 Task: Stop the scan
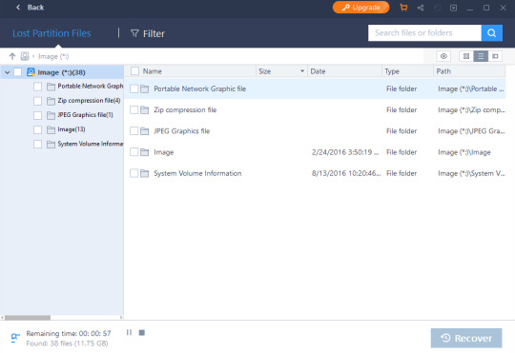[141, 333]
